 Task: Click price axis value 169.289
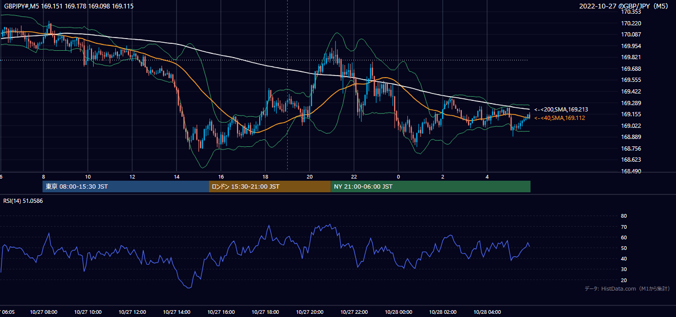(631, 103)
